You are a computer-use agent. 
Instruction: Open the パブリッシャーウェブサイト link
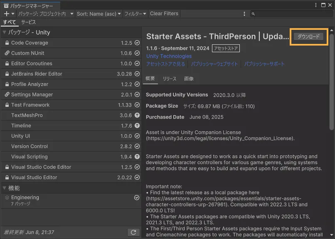214,64
